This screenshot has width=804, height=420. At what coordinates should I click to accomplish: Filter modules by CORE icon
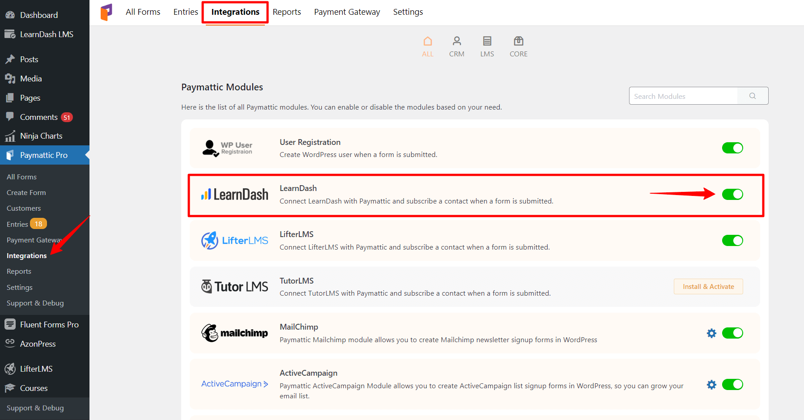tap(519, 41)
